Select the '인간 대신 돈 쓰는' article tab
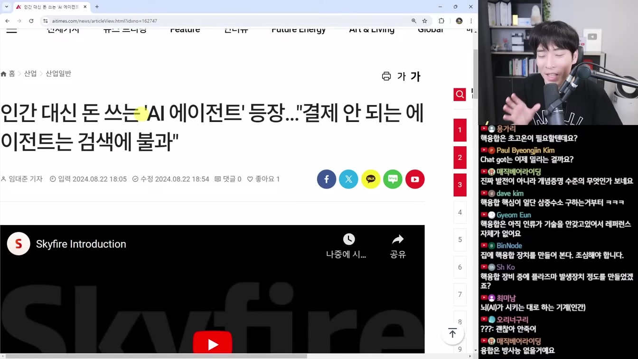 coord(52,7)
